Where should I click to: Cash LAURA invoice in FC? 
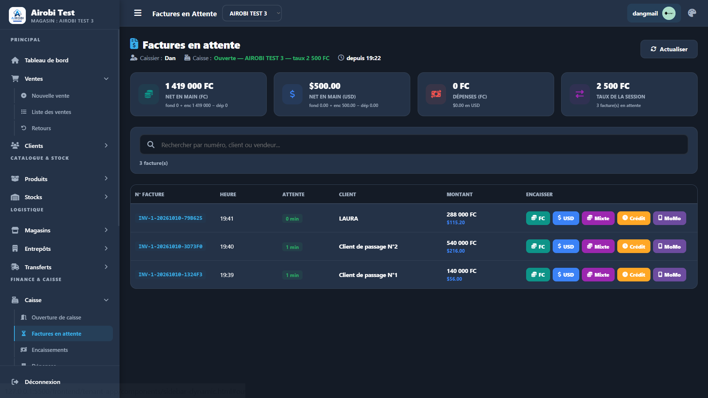click(538, 218)
